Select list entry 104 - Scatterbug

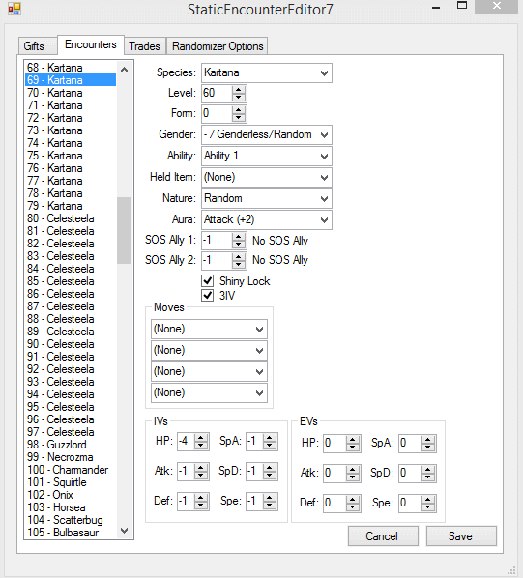(x=71, y=520)
